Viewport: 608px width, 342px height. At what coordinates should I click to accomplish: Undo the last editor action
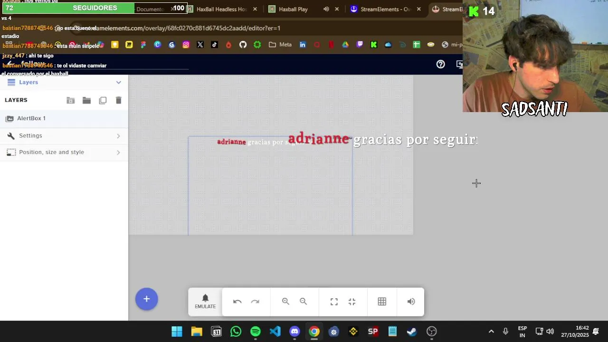point(237,302)
